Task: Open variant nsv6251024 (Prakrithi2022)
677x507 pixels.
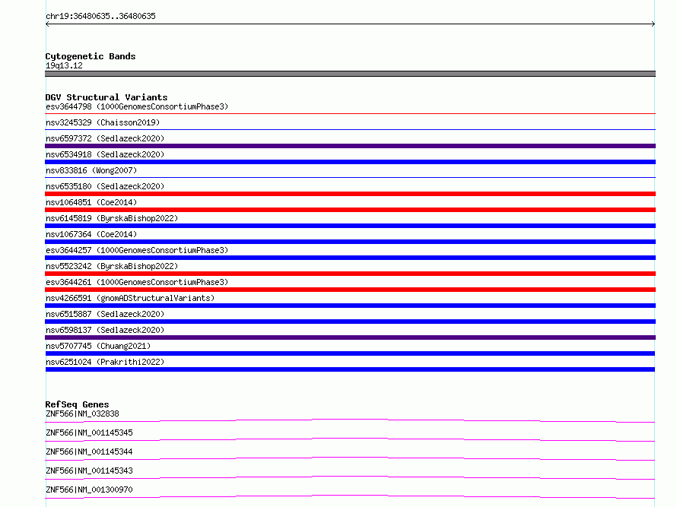Action: (105, 362)
